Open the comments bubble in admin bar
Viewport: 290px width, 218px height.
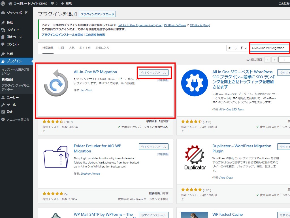[54, 3]
